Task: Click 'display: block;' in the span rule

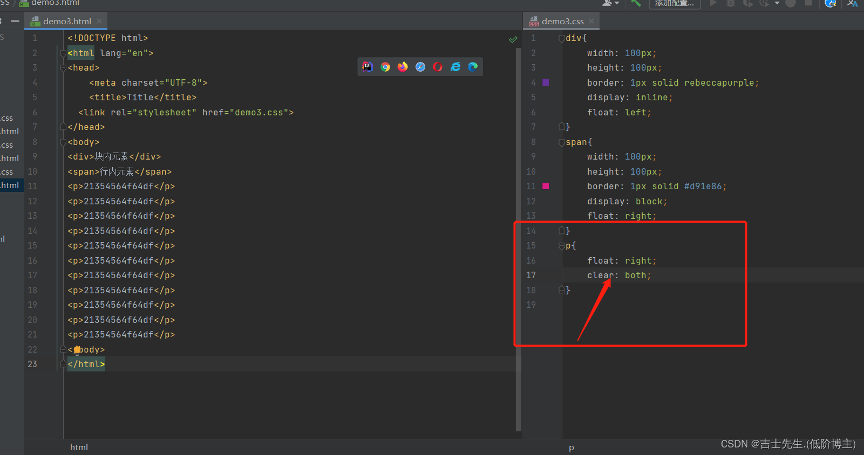Action: (x=627, y=202)
